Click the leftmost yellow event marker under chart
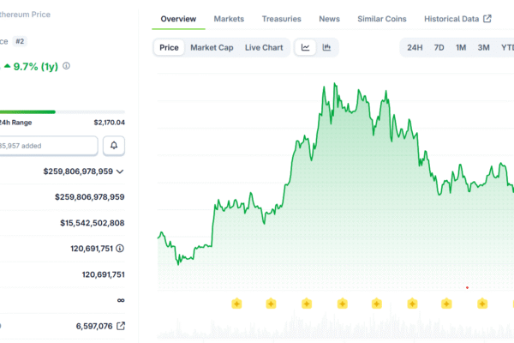This screenshot has width=514, height=343. 236,303
